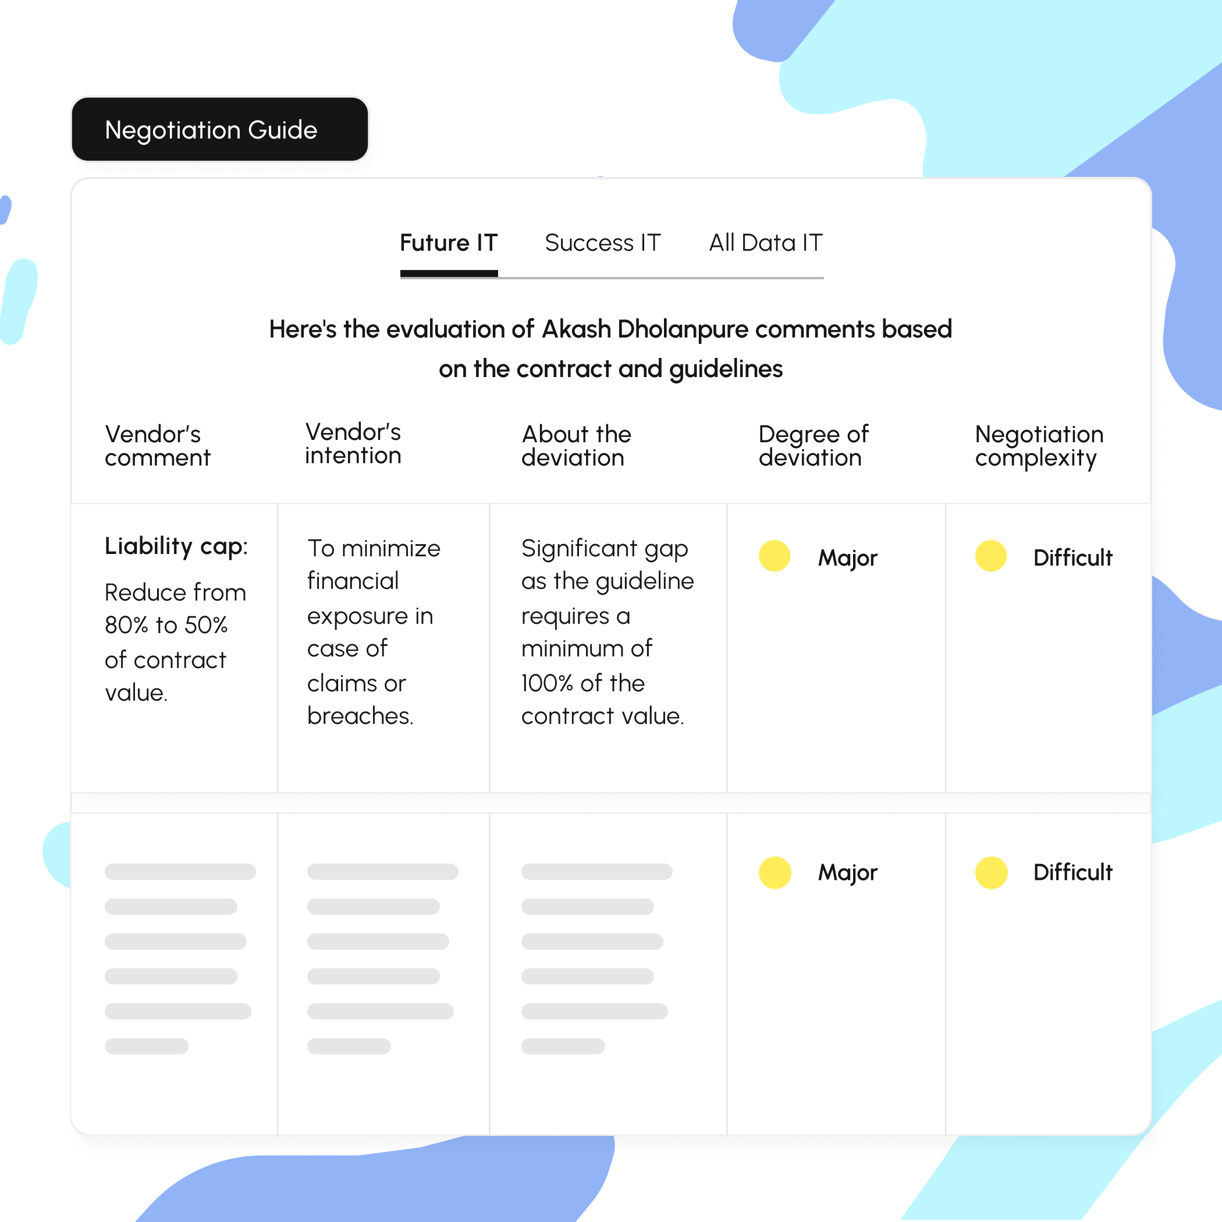Click the Degree of deviation column header
This screenshot has height=1222, width=1222.
pos(813,446)
